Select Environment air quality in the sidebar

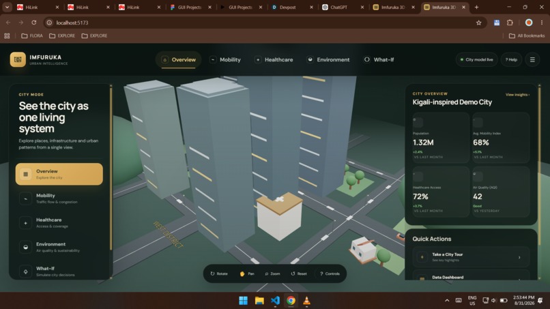click(x=59, y=247)
